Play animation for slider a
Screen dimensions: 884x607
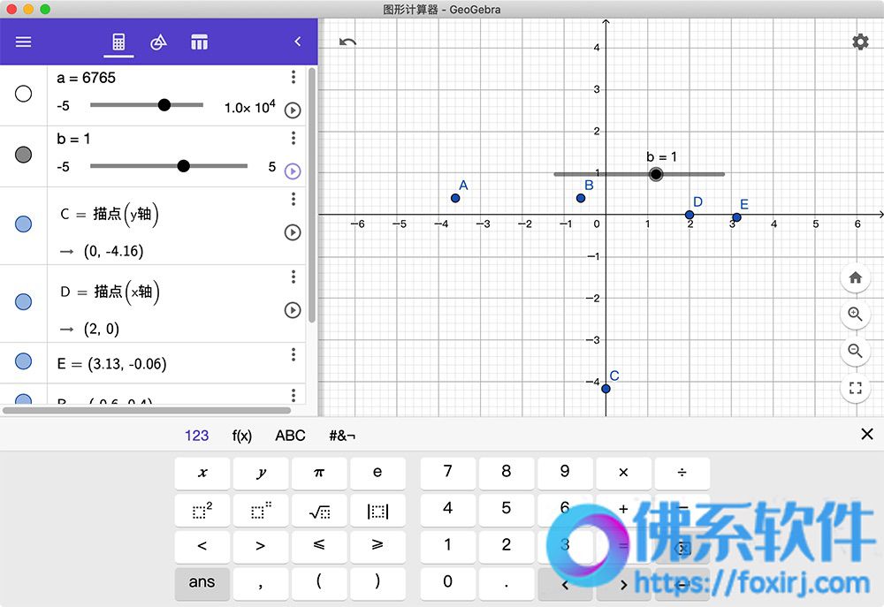[293, 110]
